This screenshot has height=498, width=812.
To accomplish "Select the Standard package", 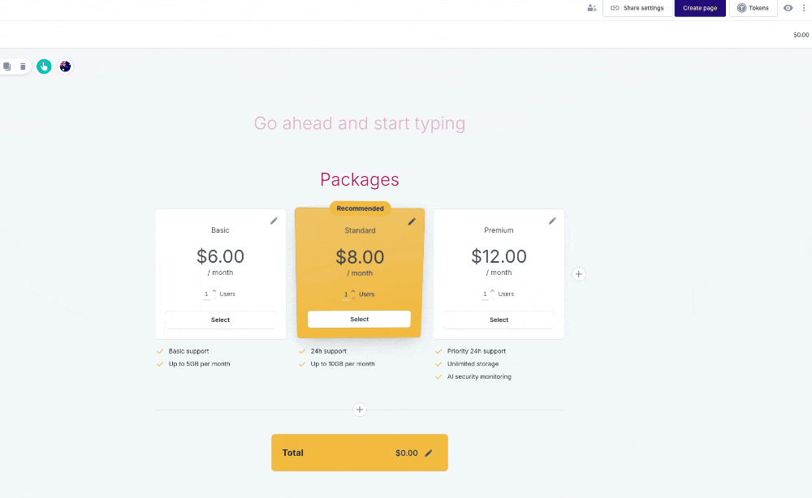I will (359, 320).
